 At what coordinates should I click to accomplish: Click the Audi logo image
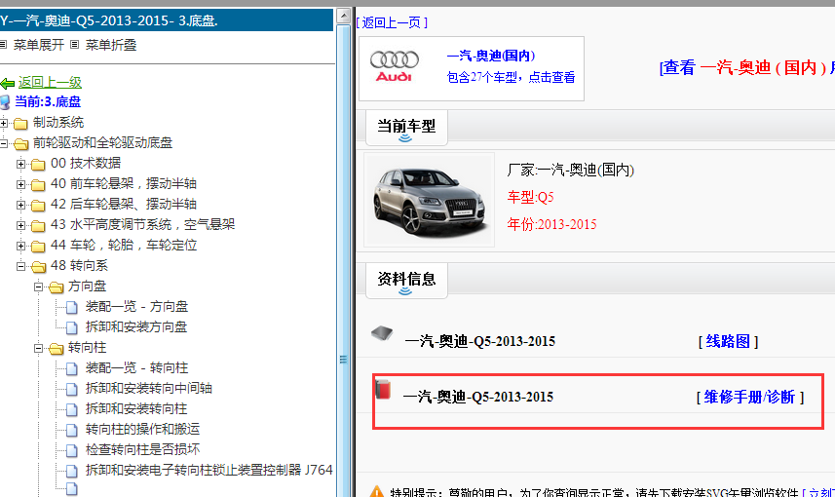[x=394, y=67]
